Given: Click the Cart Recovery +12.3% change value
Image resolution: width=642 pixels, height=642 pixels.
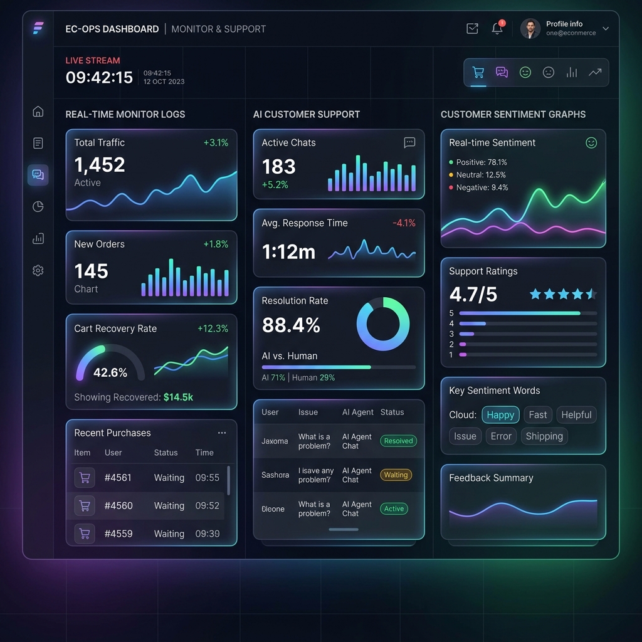Looking at the screenshot, I should 213,329.
